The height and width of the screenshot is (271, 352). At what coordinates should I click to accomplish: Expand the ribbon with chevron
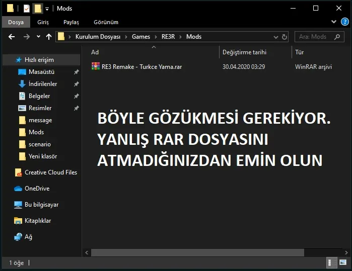[x=334, y=22]
